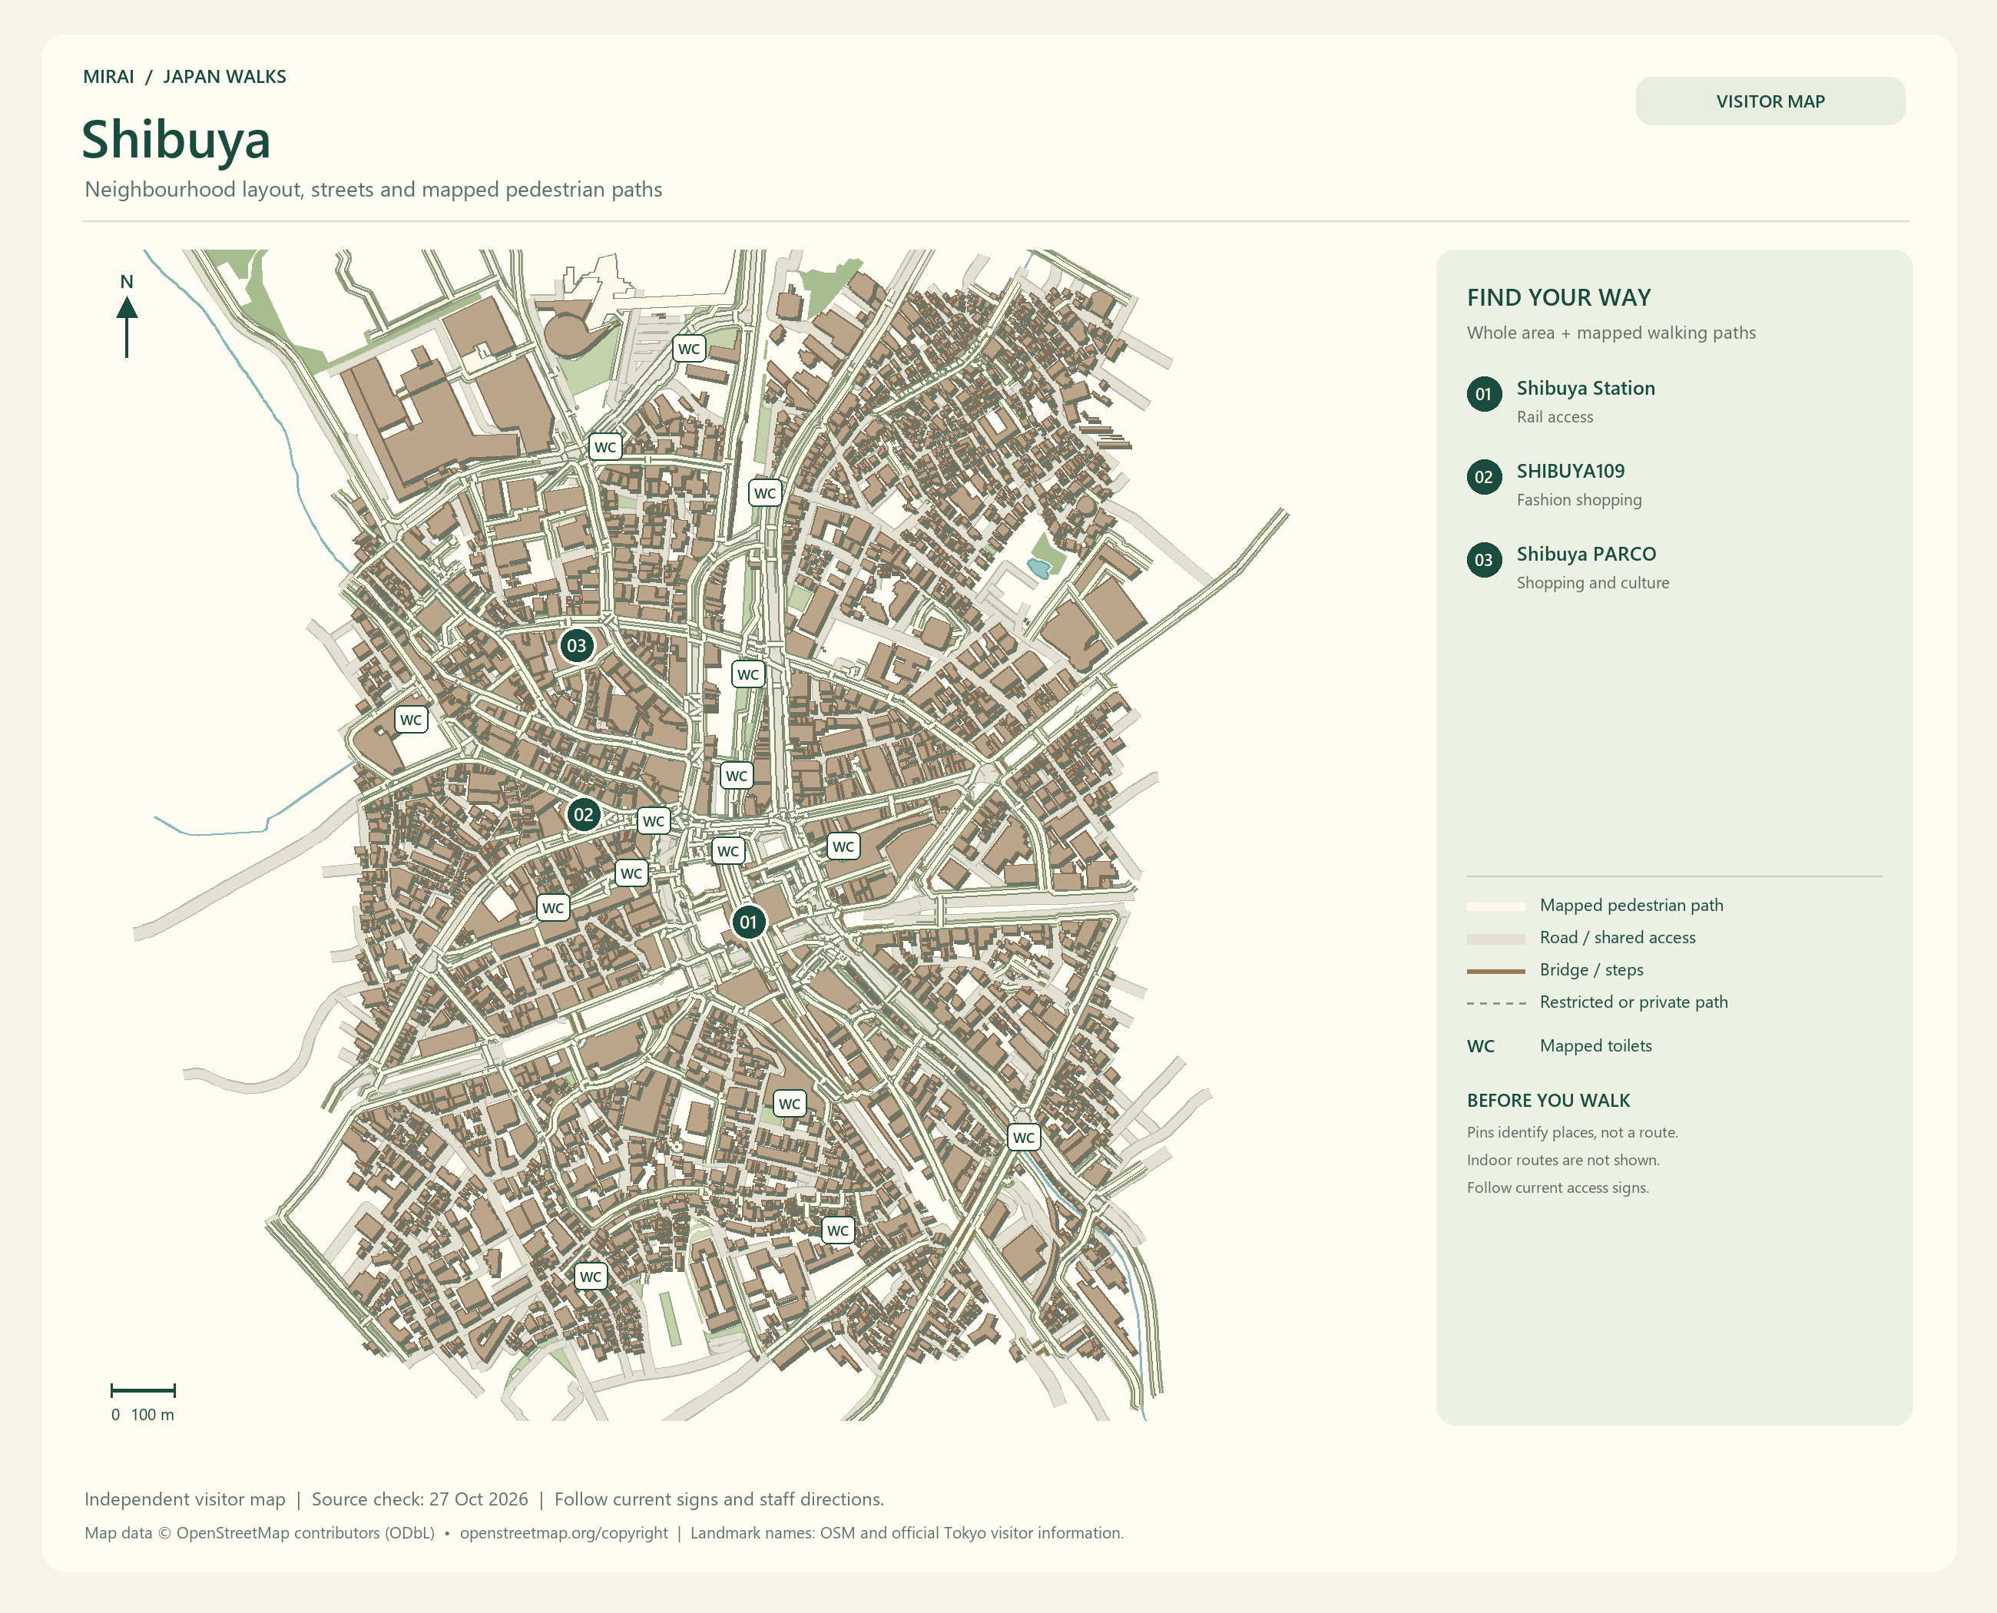
Task: Select the 01 badge beside Shibuya Station
Action: click(x=1483, y=394)
